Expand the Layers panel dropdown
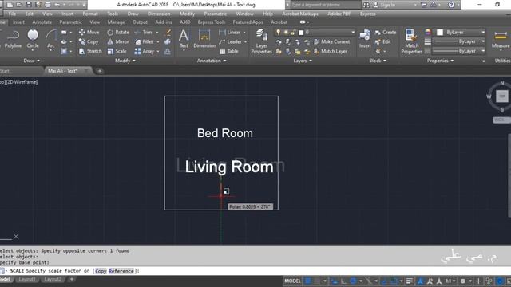 click(x=303, y=61)
